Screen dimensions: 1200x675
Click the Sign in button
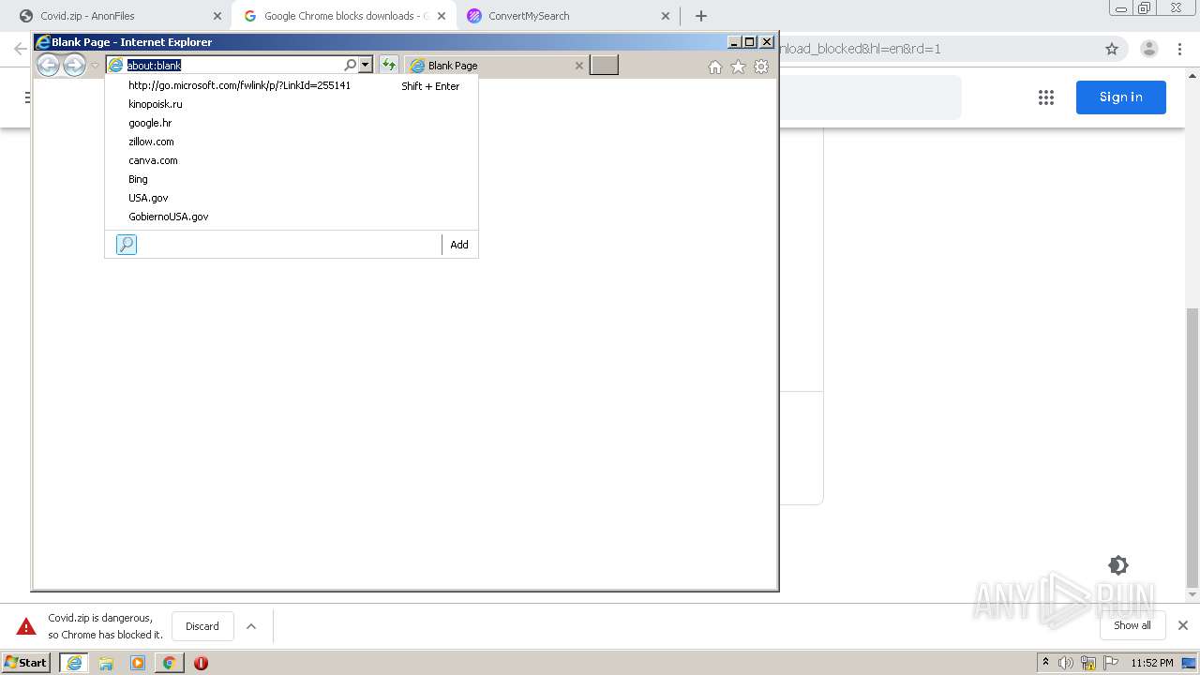[x=1121, y=97]
